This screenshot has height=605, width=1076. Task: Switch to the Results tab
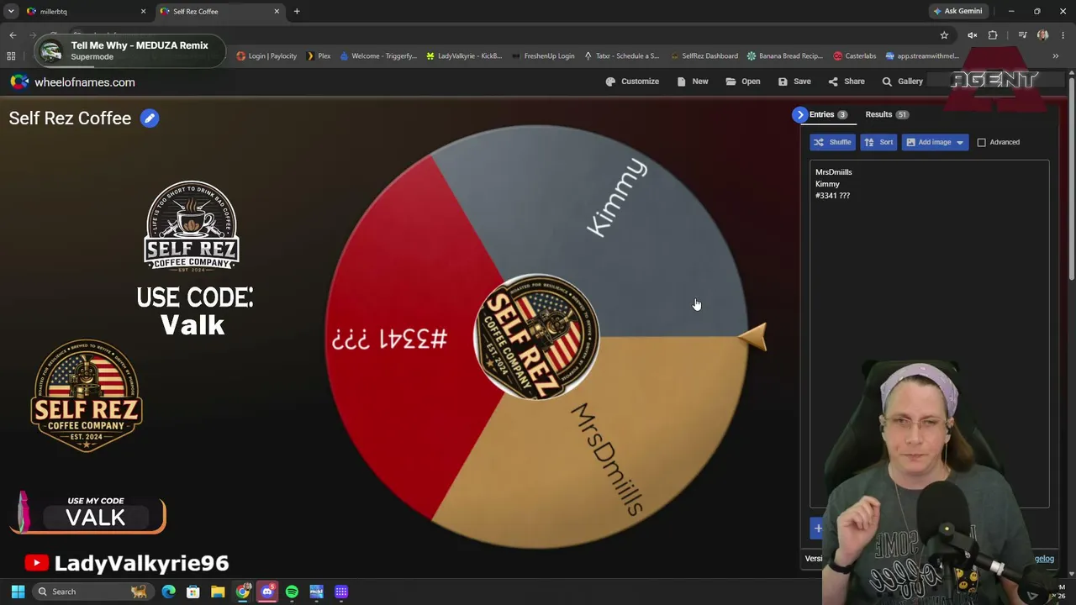pos(887,114)
